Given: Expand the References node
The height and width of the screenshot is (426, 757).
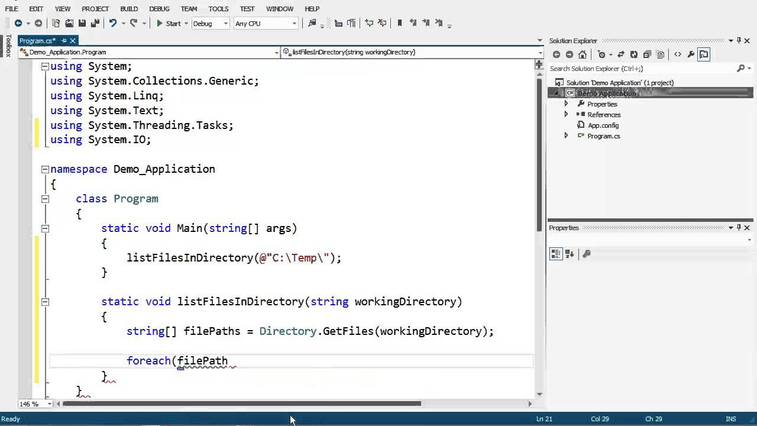Looking at the screenshot, I should [x=566, y=114].
